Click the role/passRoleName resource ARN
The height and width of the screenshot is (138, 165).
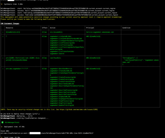(23, 59)
